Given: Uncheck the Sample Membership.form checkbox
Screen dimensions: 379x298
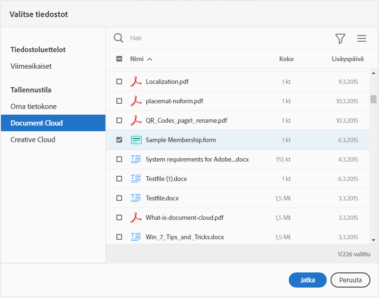Looking at the screenshot, I should (119, 140).
